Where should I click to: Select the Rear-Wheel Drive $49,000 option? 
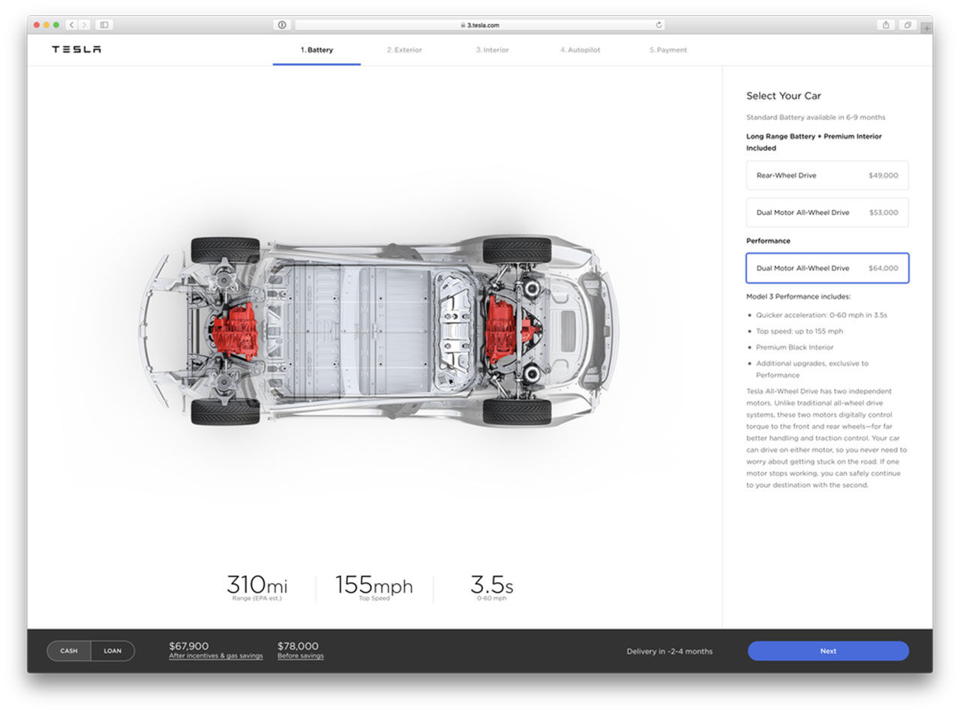827,175
